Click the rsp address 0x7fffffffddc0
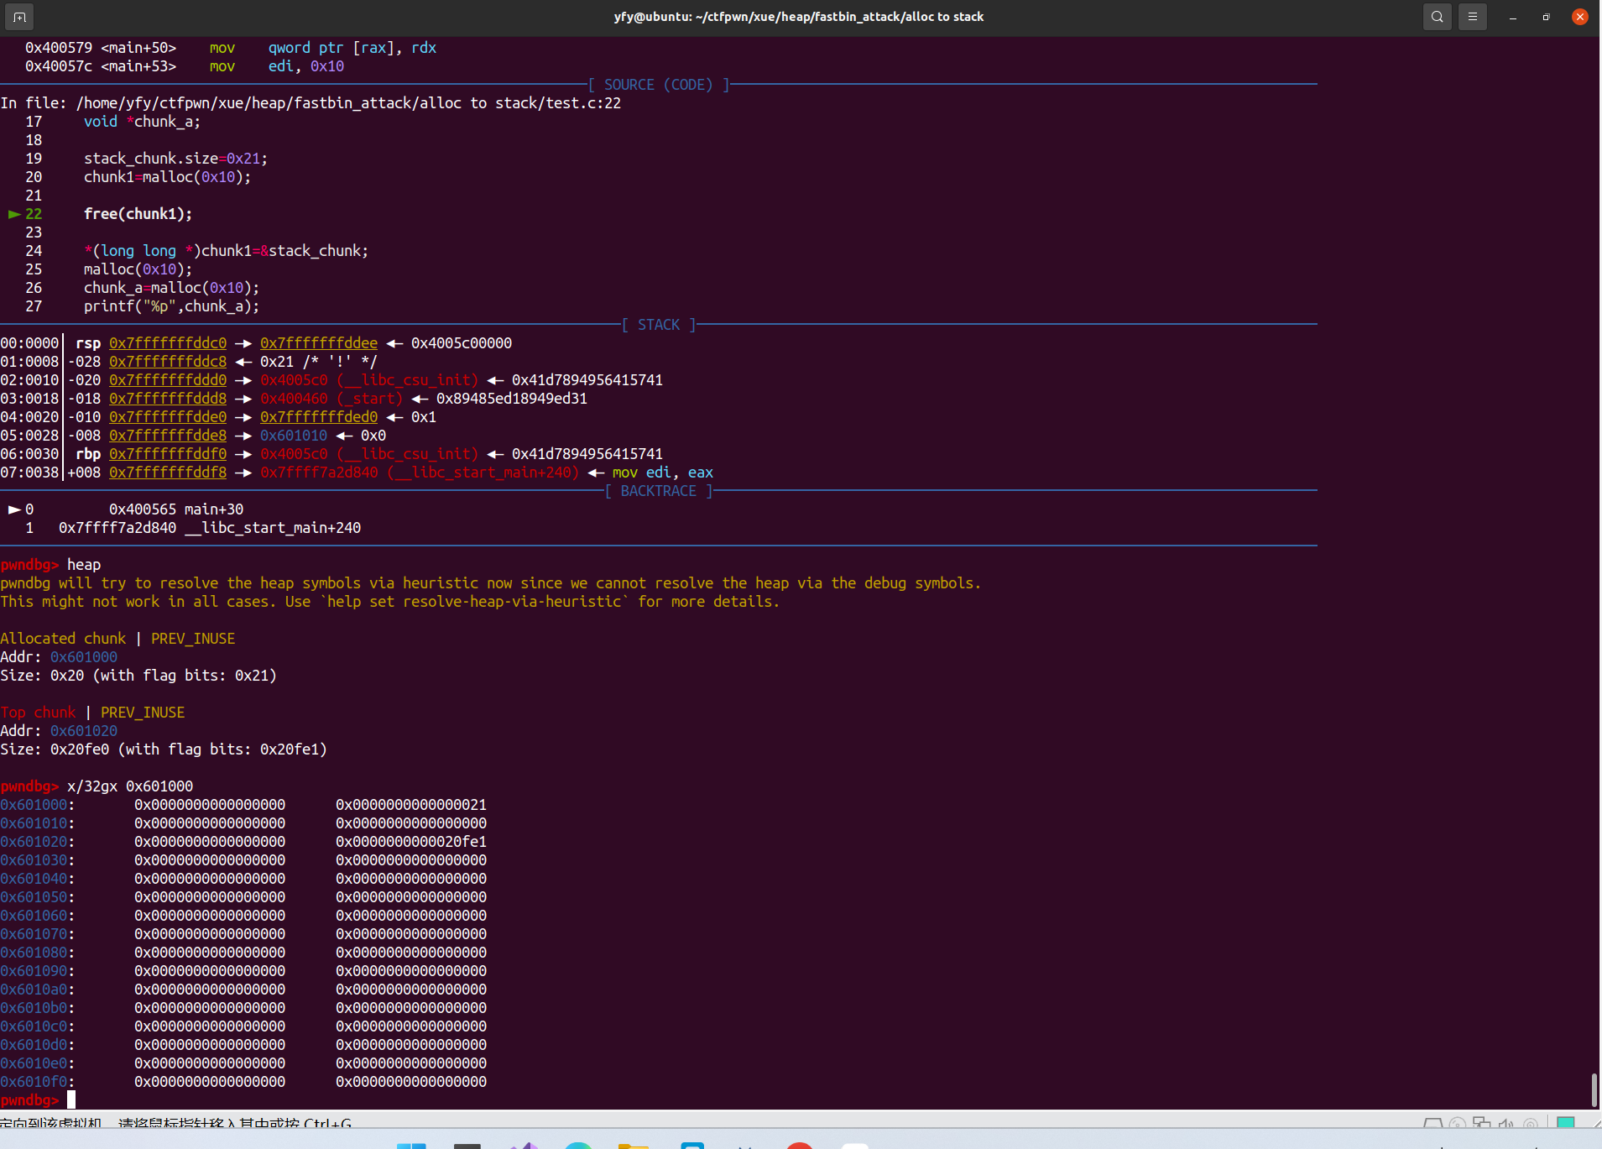 click(x=168, y=343)
